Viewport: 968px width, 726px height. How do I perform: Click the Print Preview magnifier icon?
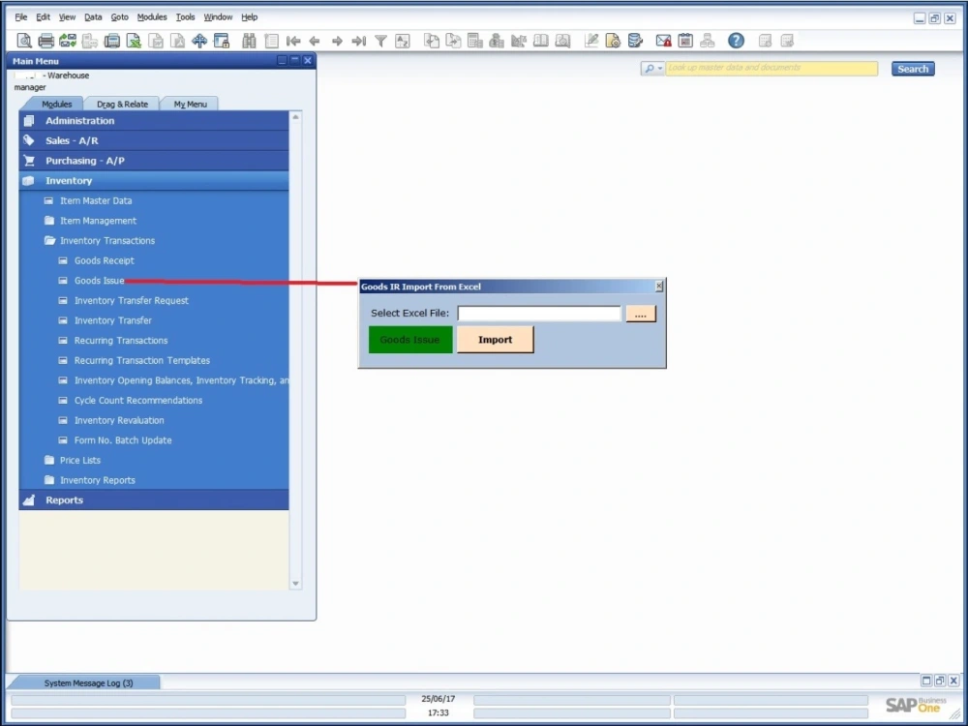(x=24, y=41)
